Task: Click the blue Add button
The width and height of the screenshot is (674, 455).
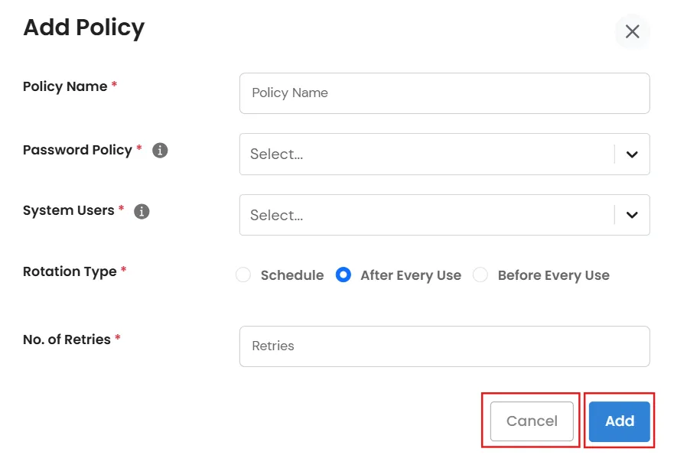Action: pyautogui.click(x=620, y=421)
